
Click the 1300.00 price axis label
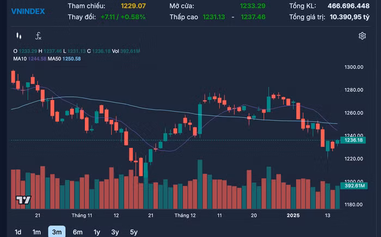(354, 67)
